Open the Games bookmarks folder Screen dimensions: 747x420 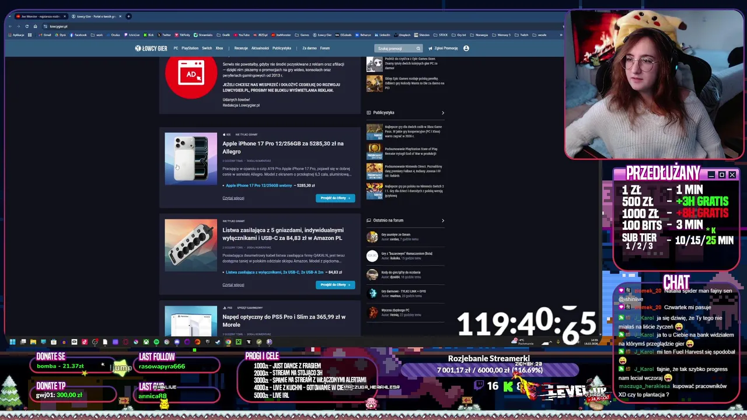[302, 35]
